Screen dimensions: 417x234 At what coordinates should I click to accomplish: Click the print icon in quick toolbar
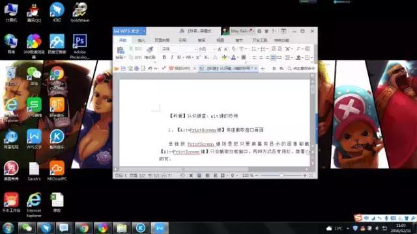[137, 68]
